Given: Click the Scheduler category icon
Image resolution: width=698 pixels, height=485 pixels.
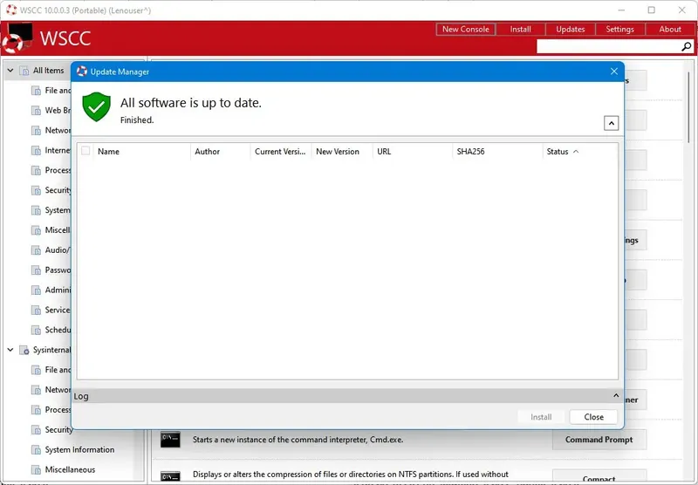Looking at the screenshot, I should click(x=36, y=330).
